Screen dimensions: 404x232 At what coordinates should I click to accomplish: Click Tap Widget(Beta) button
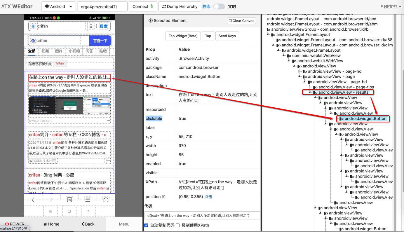183,36
